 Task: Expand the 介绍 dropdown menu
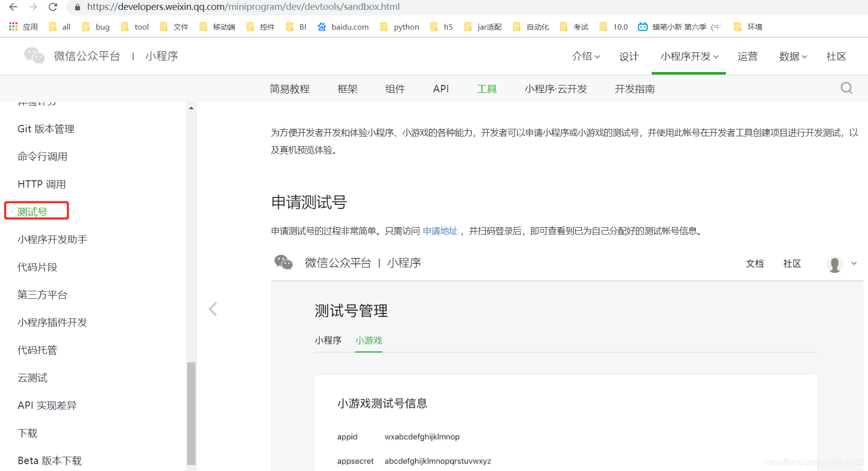[586, 56]
